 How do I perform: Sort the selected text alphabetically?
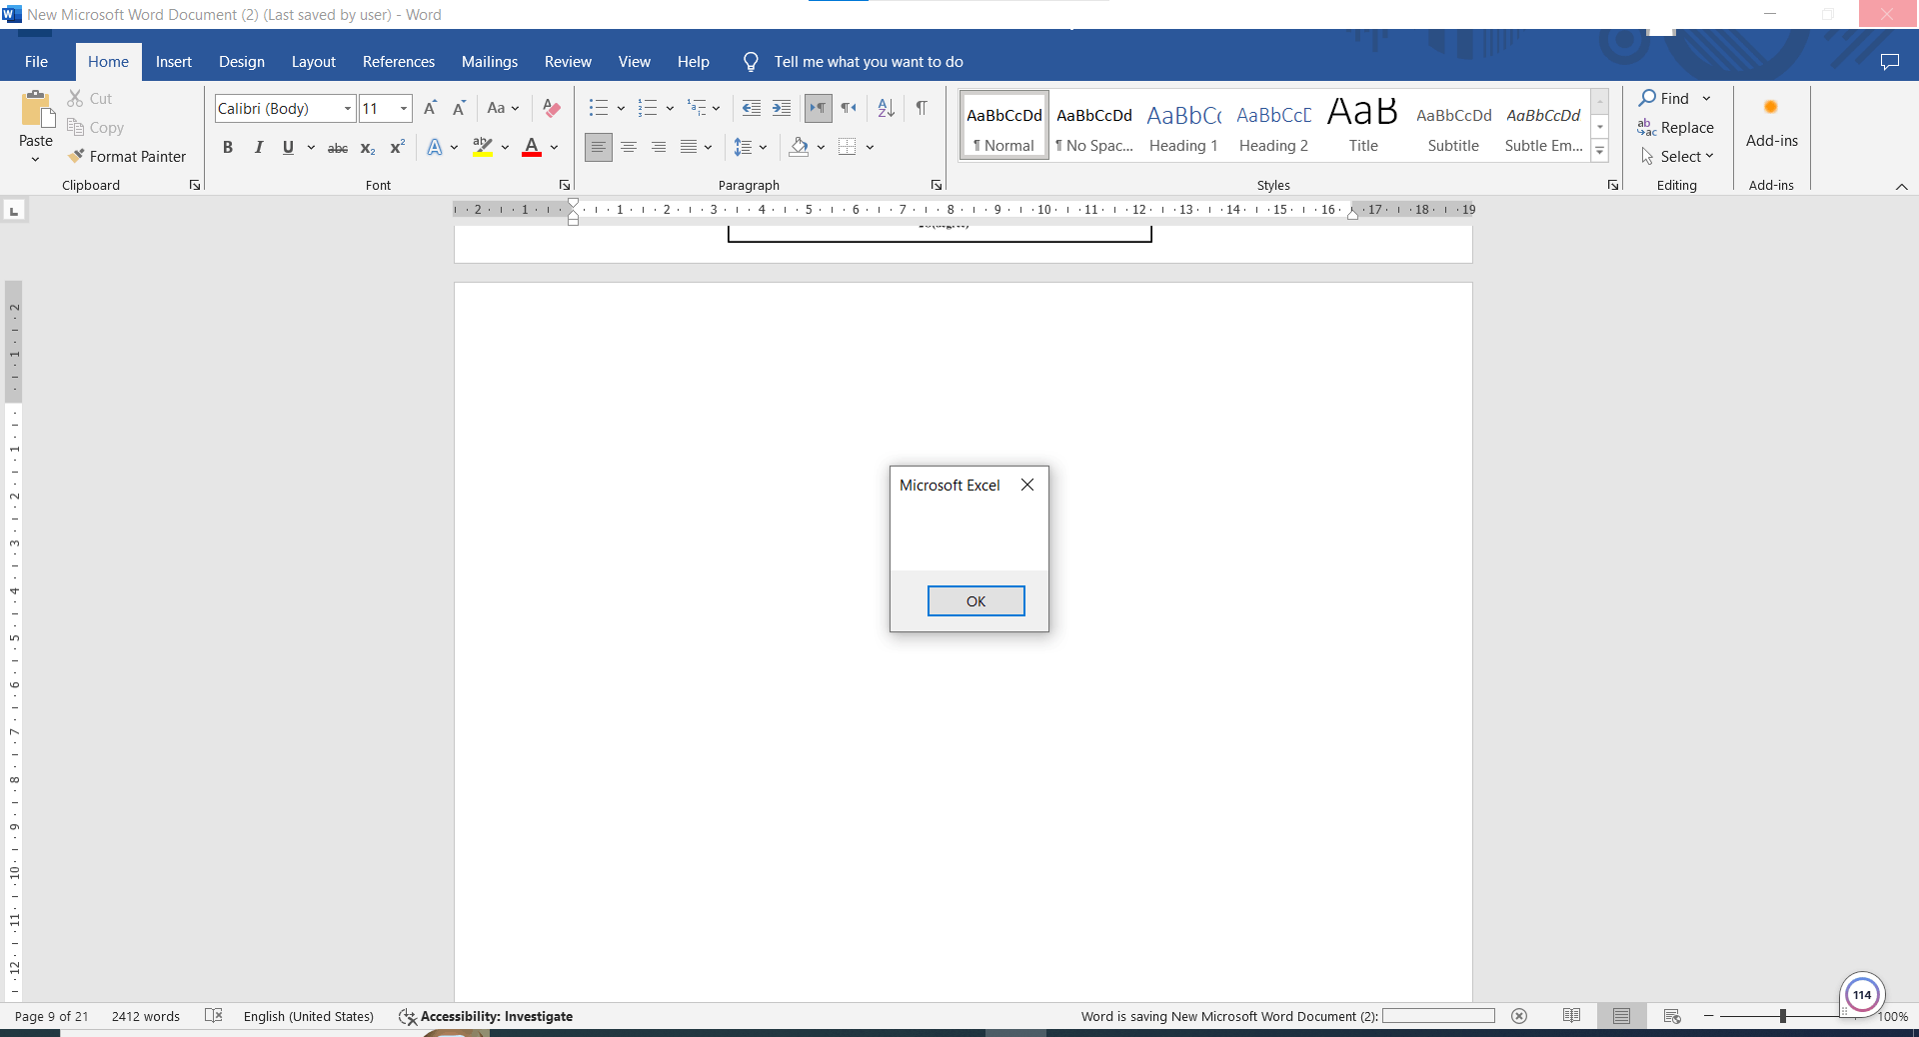click(886, 108)
